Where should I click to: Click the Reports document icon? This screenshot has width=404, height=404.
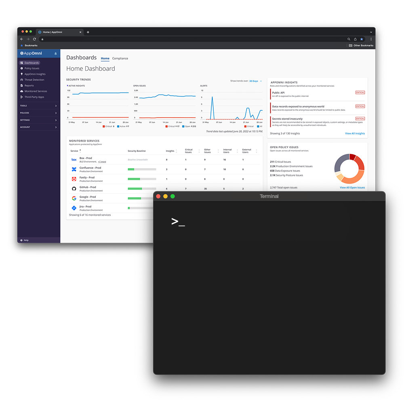[22, 86]
